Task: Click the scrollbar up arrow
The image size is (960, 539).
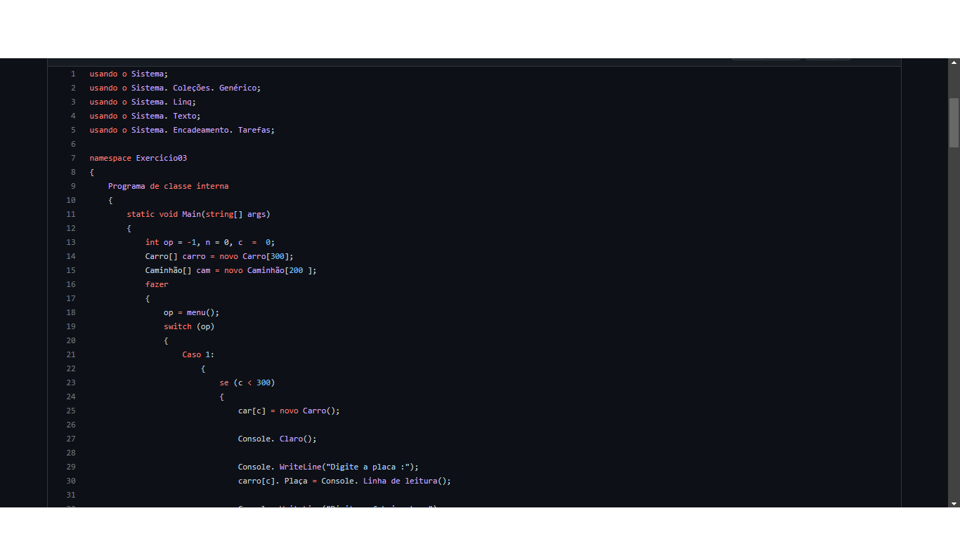Action: point(954,63)
